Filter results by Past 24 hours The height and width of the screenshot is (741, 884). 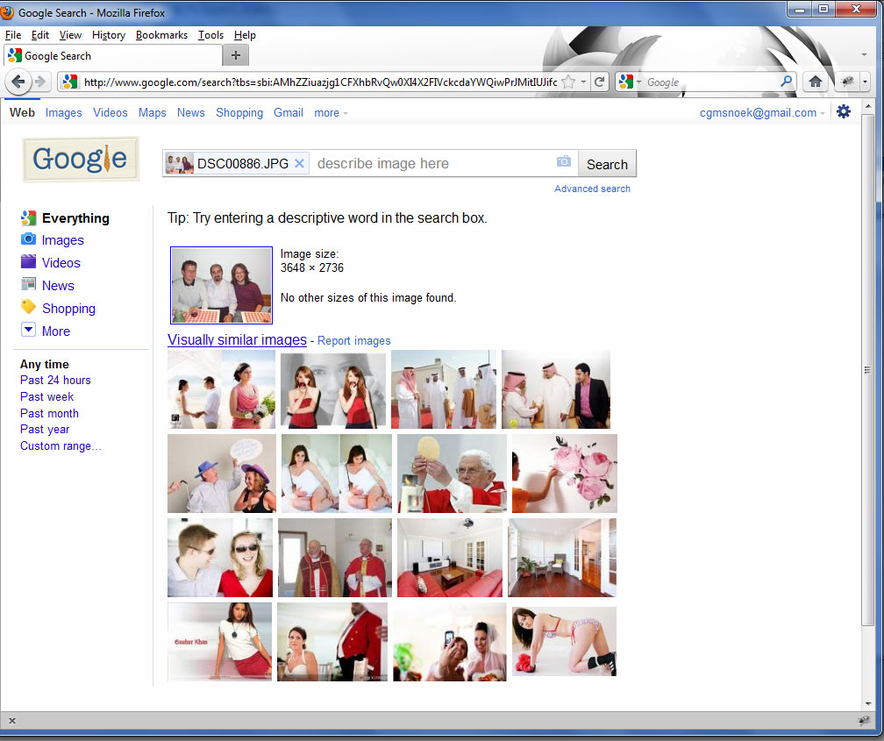pos(55,380)
